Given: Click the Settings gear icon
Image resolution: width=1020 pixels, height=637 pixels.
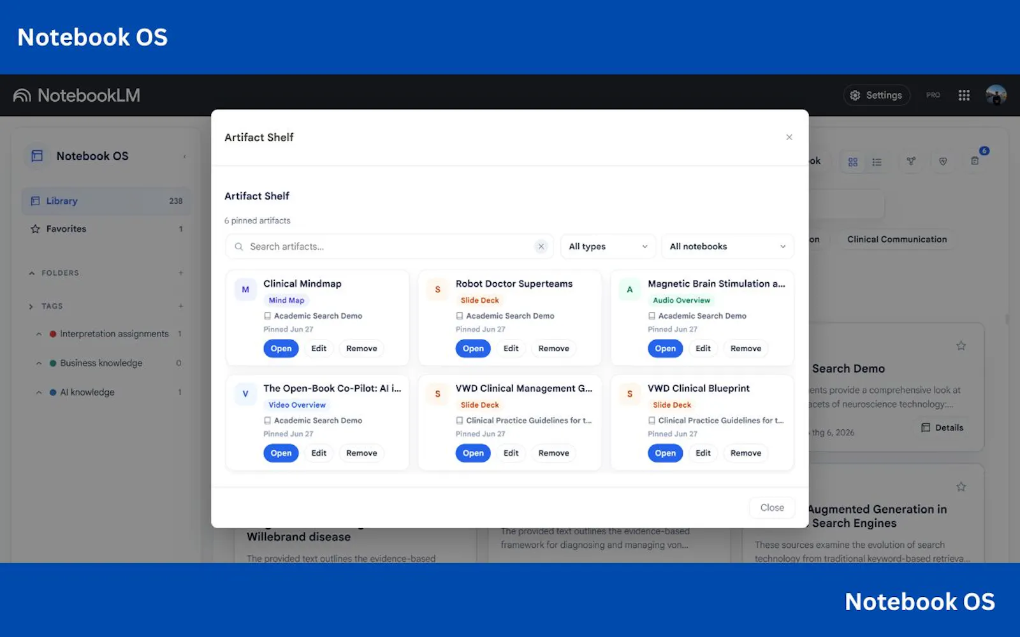Looking at the screenshot, I should pyautogui.click(x=855, y=95).
